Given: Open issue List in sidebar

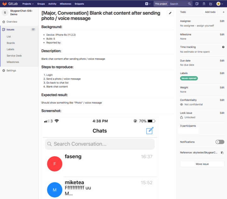Looking at the screenshot, I should pyautogui.click(x=9, y=37).
